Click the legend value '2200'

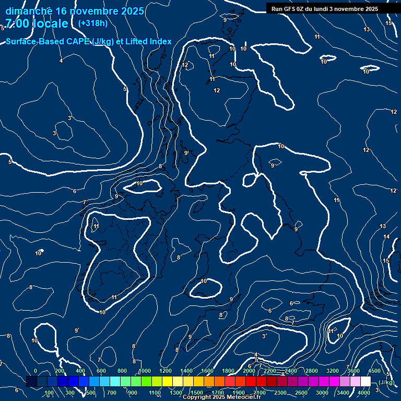click(x=270, y=371)
